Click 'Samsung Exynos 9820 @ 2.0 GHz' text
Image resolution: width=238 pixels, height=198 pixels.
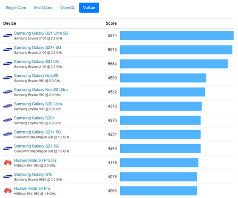pos(38,179)
